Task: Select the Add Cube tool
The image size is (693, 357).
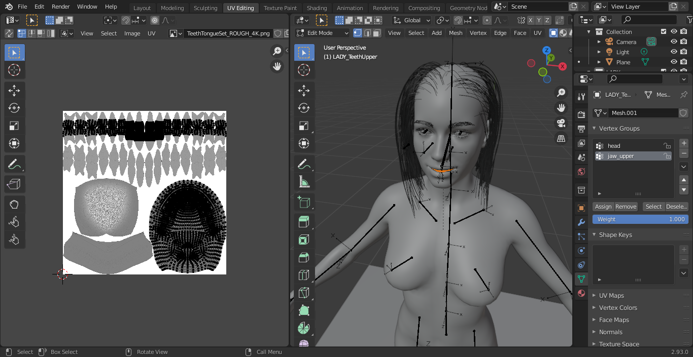Action: pyautogui.click(x=304, y=203)
